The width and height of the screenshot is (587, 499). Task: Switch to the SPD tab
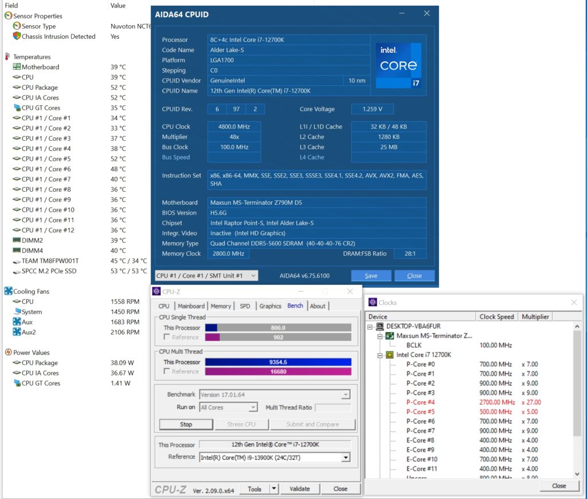pyautogui.click(x=245, y=306)
